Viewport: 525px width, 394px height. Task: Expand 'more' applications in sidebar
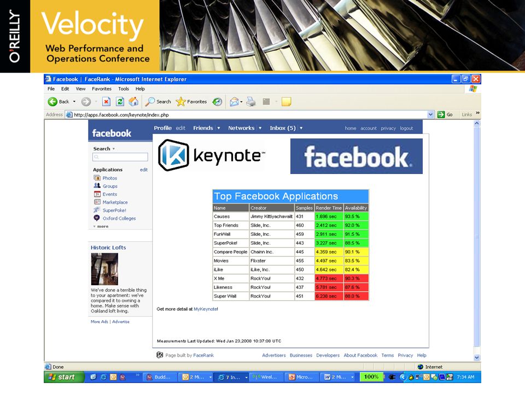101,227
